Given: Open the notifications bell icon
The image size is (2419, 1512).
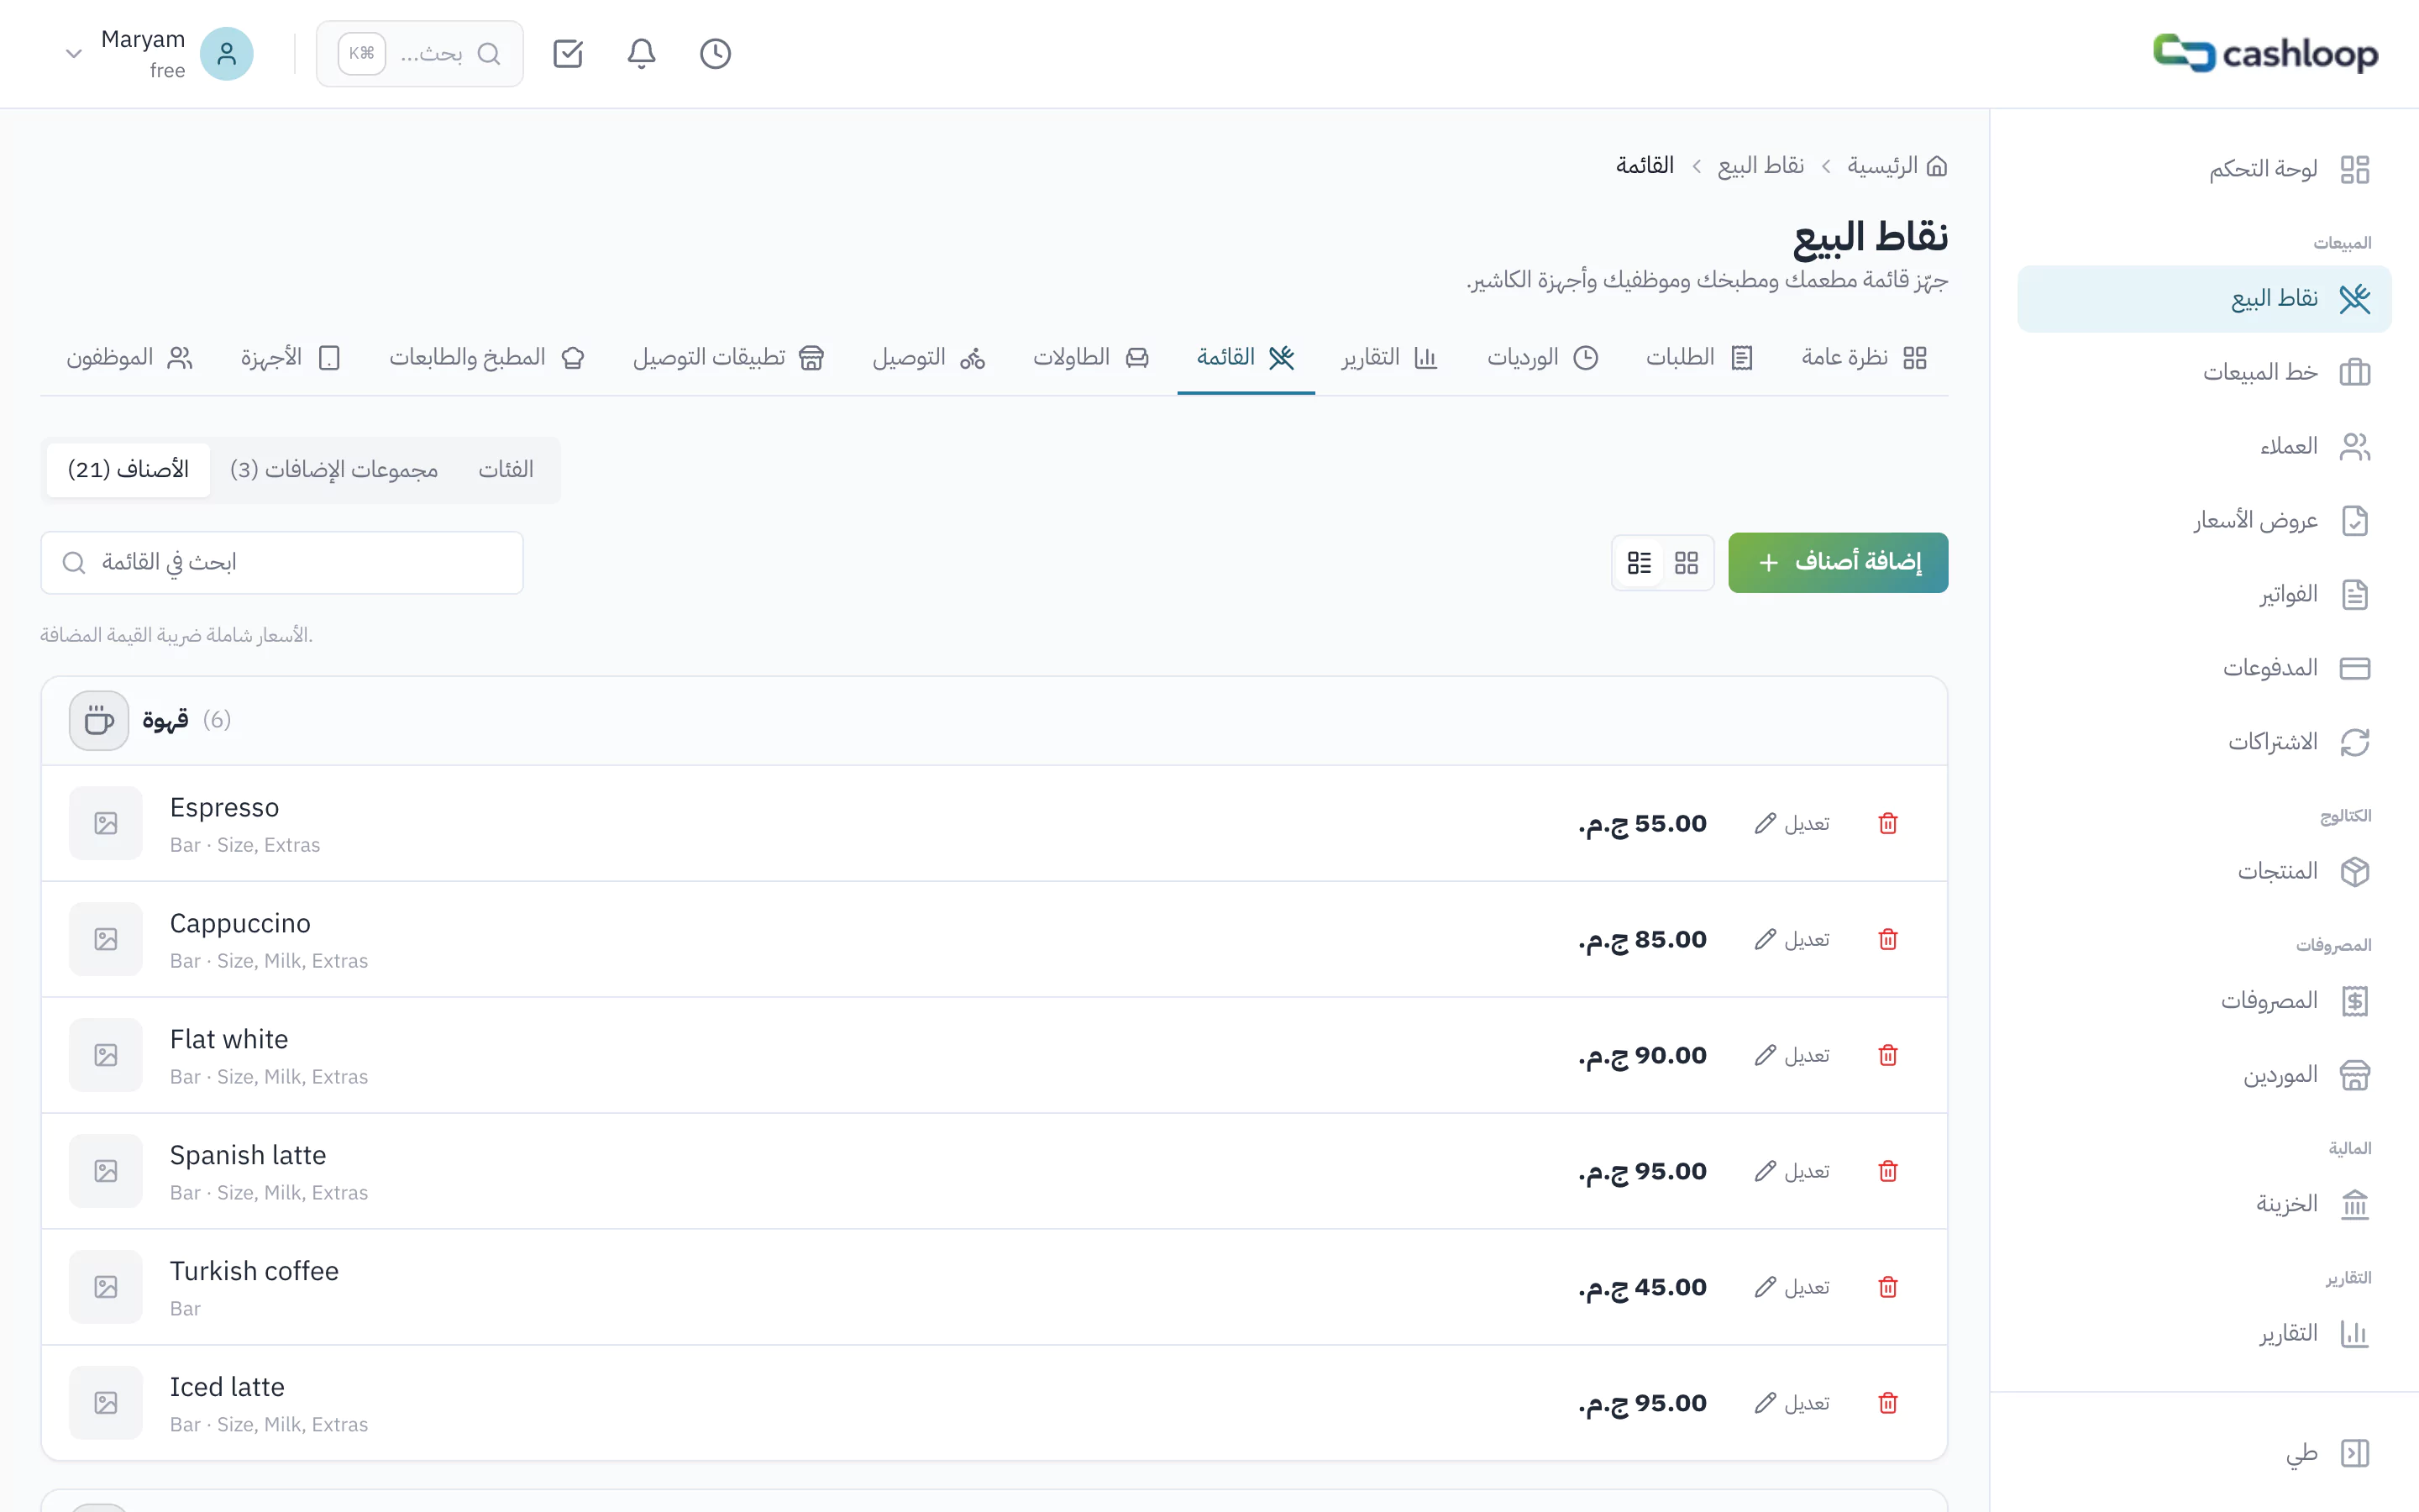Looking at the screenshot, I should pyautogui.click(x=641, y=53).
